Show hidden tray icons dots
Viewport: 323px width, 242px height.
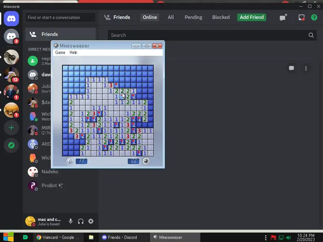tap(266, 238)
